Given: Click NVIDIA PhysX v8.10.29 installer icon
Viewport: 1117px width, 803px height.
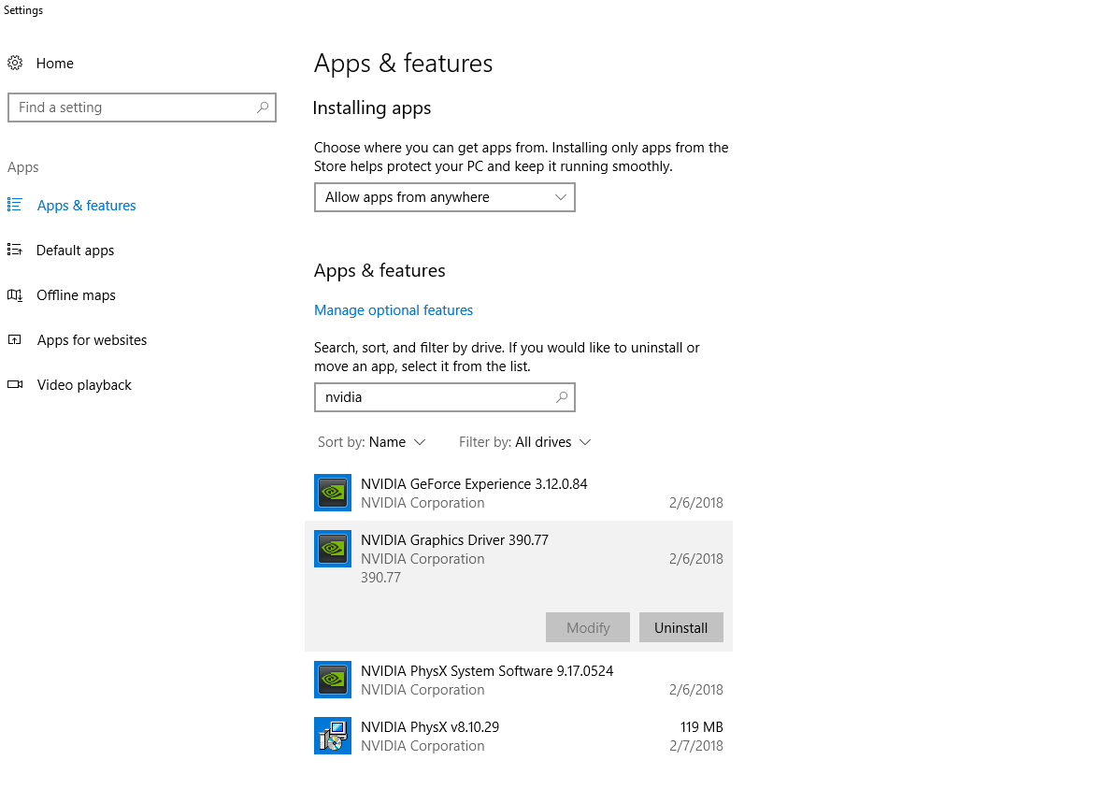Looking at the screenshot, I should click(333, 736).
